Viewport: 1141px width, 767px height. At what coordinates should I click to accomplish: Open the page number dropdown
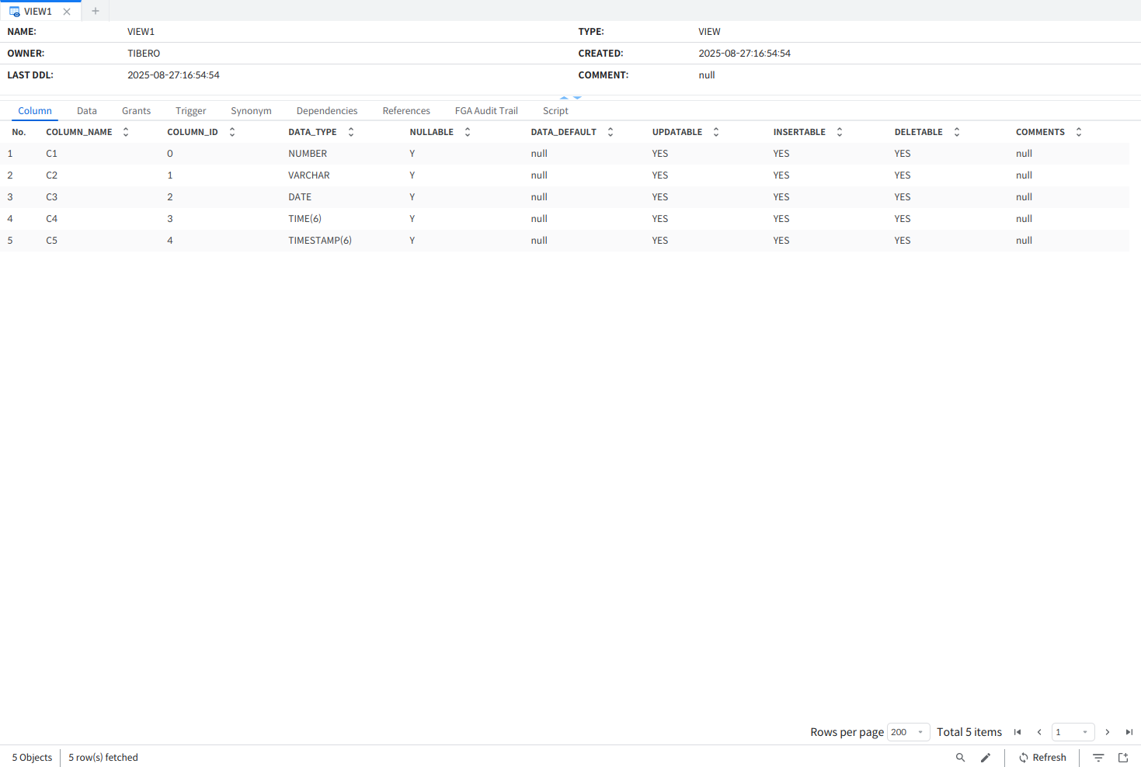[x=1073, y=732]
